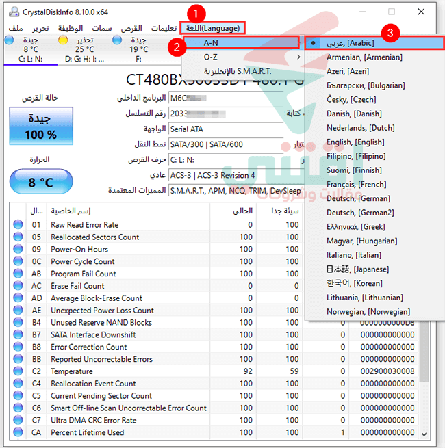Open the اللغة(Language) menu

coord(212,28)
